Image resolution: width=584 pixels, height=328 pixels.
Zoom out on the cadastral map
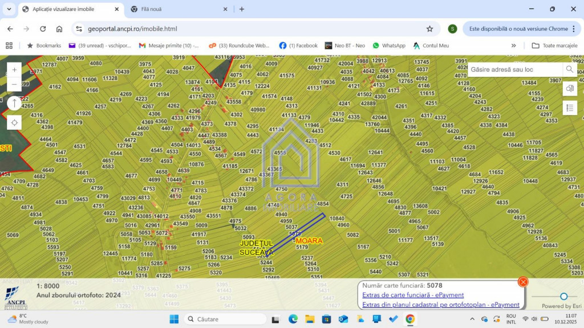[x=14, y=84]
